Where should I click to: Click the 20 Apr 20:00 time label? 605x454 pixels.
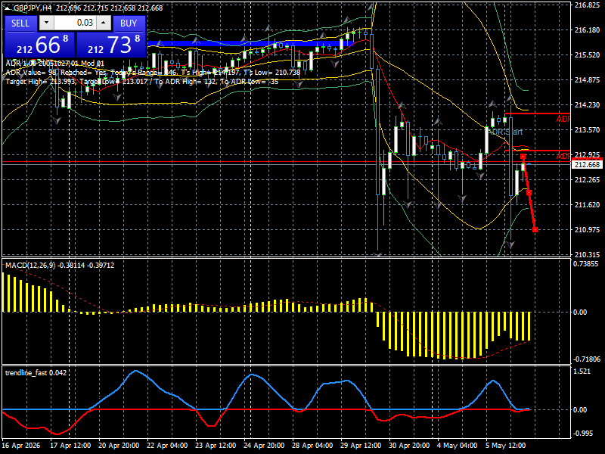[x=119, y=445]
